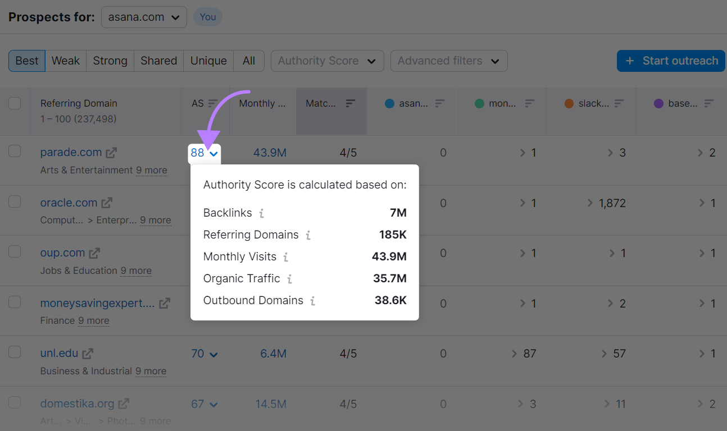Open the Authority Score filter dropdown
This screenshot has height=431, width=727.
point(328,61)
